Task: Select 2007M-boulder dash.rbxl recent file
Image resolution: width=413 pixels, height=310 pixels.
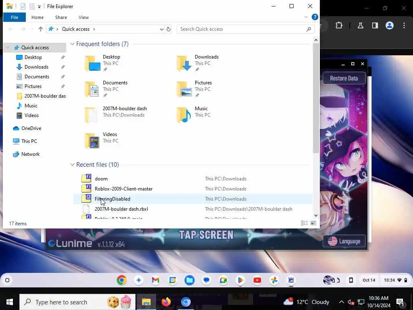Action: pos(193,209)
